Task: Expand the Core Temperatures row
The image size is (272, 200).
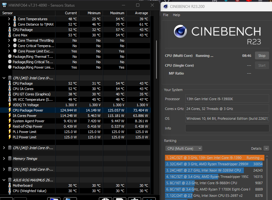Action: [x=9, y=19]
